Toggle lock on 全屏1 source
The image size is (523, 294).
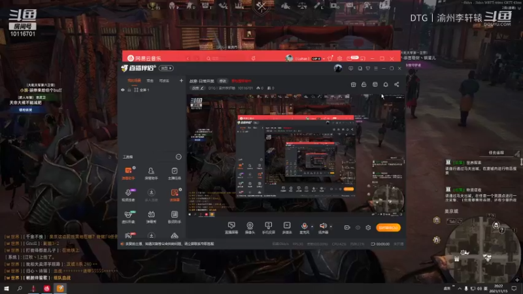(x=129, y=90)
